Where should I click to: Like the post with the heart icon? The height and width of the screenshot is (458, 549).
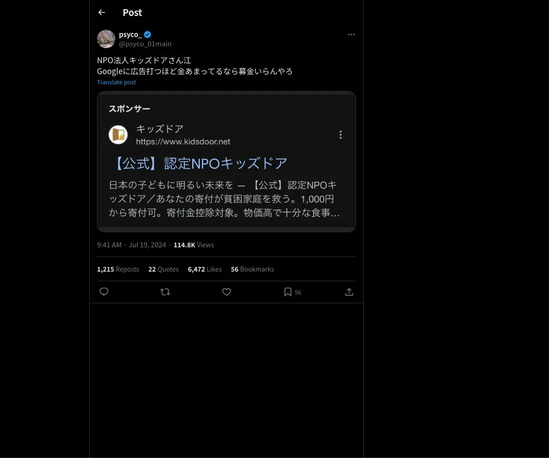(x=226, y=292)
